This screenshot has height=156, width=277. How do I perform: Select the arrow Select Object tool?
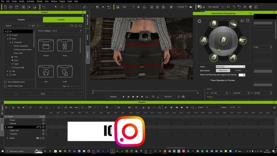pyautogui.click(x=56, y=7)
